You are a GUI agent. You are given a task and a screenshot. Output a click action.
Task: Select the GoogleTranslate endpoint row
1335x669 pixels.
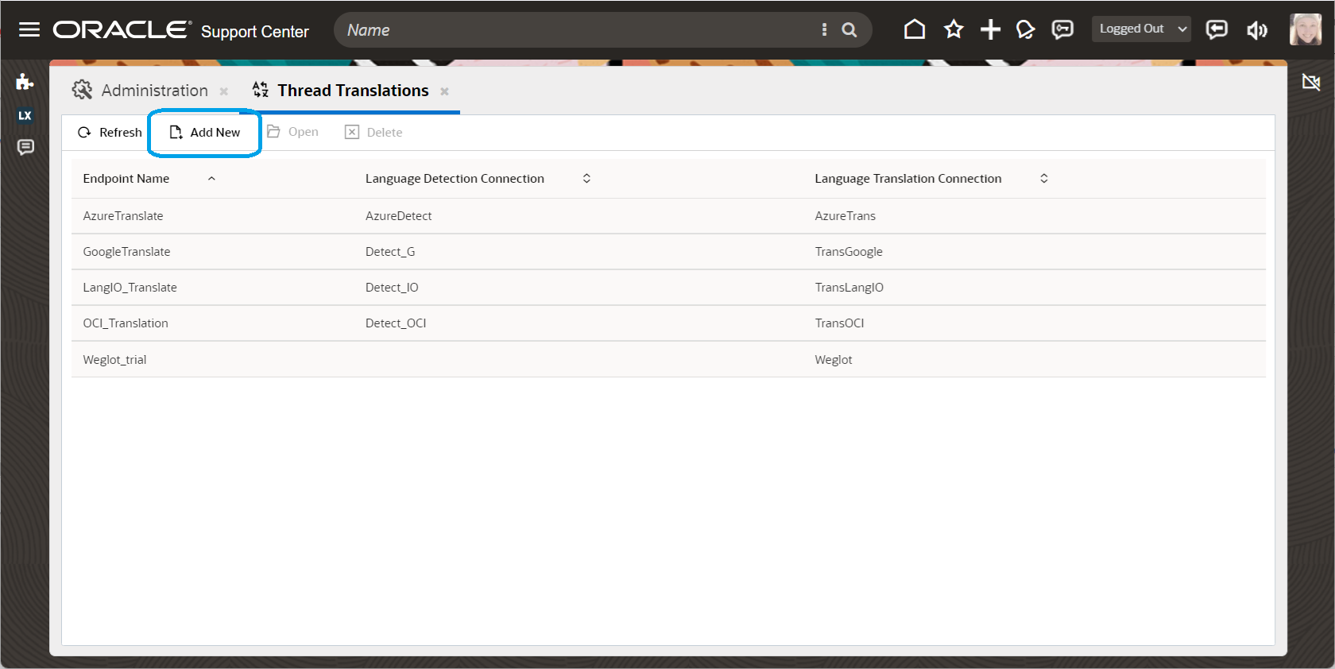tap(668, 252)
